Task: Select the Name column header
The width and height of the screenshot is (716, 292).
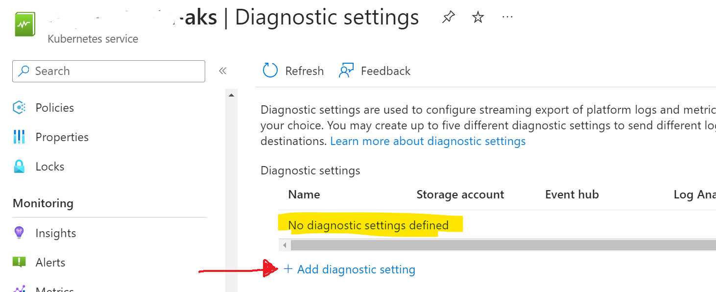Action: pos(304,194)
